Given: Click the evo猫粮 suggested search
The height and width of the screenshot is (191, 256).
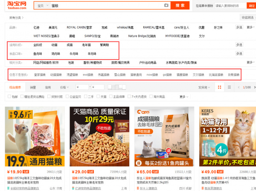Looking at the screenshot, I should point(88,75).
